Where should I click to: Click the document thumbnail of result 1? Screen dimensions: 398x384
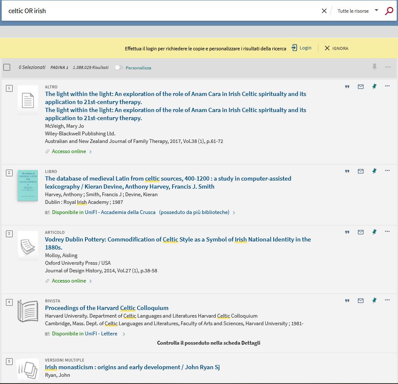28,100
